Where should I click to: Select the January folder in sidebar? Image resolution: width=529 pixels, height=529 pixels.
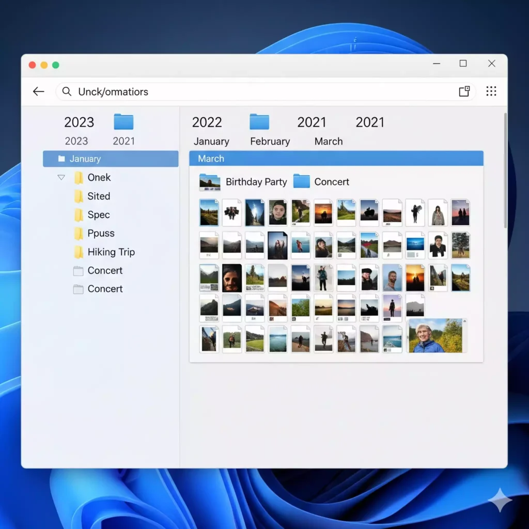(110, 159)
